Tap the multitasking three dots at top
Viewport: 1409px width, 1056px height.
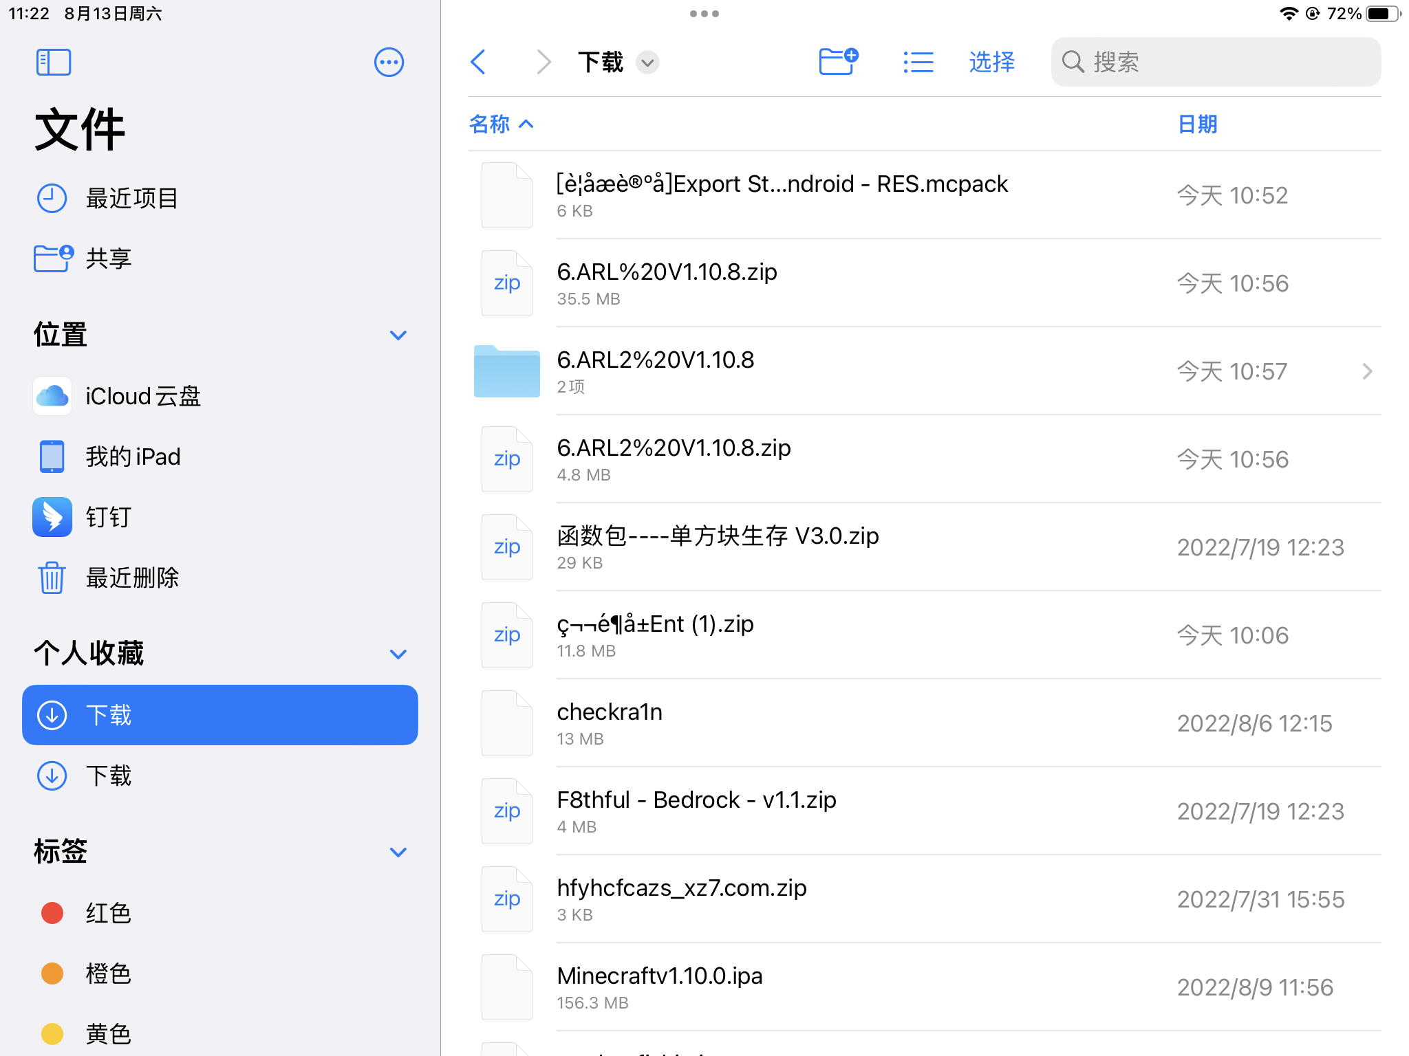tap(704, 14)
